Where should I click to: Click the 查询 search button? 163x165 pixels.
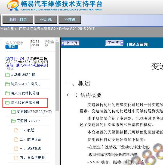(x=12, y=47)
